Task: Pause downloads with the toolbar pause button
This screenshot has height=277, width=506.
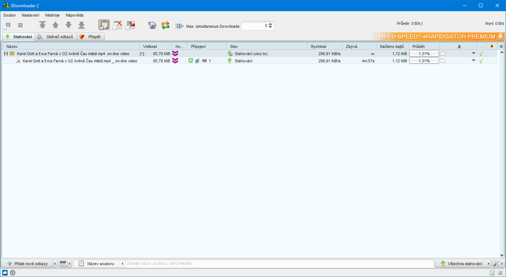Action: tap(7, 25)
